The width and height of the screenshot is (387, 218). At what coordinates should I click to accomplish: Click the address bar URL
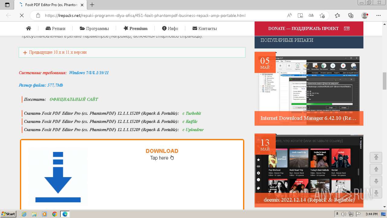(x=145, y=15)
